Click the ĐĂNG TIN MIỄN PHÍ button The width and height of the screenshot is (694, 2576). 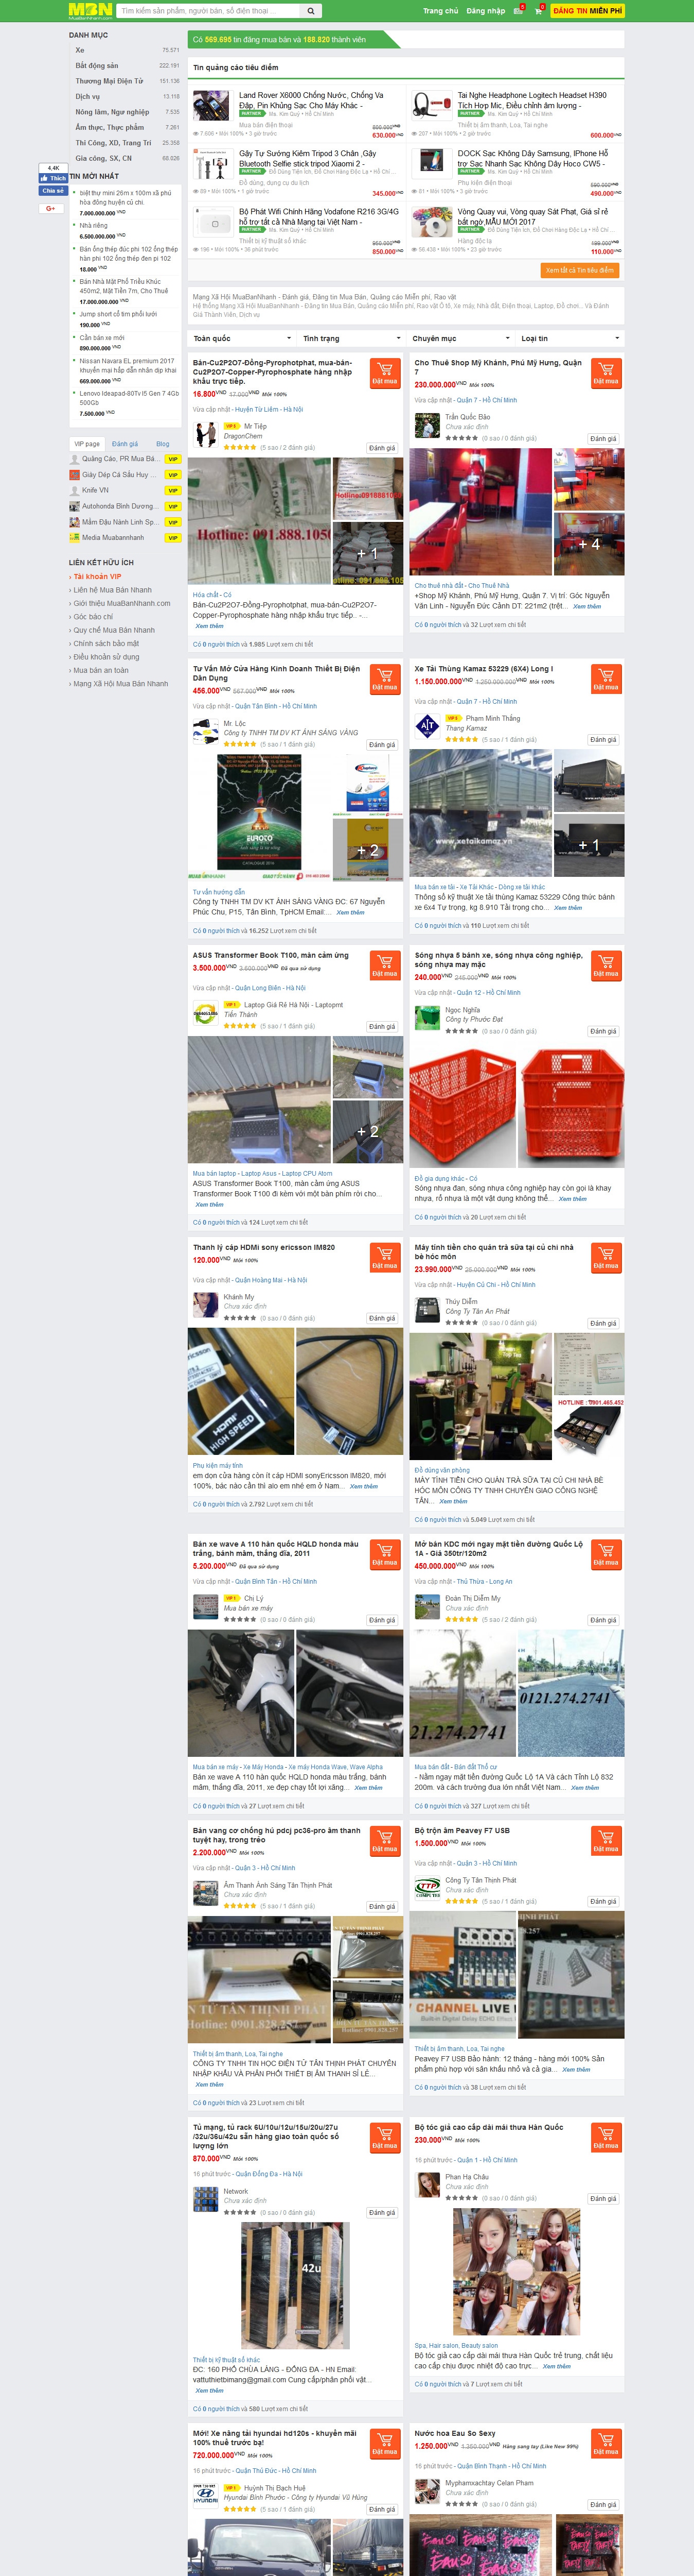pos(587,11)
